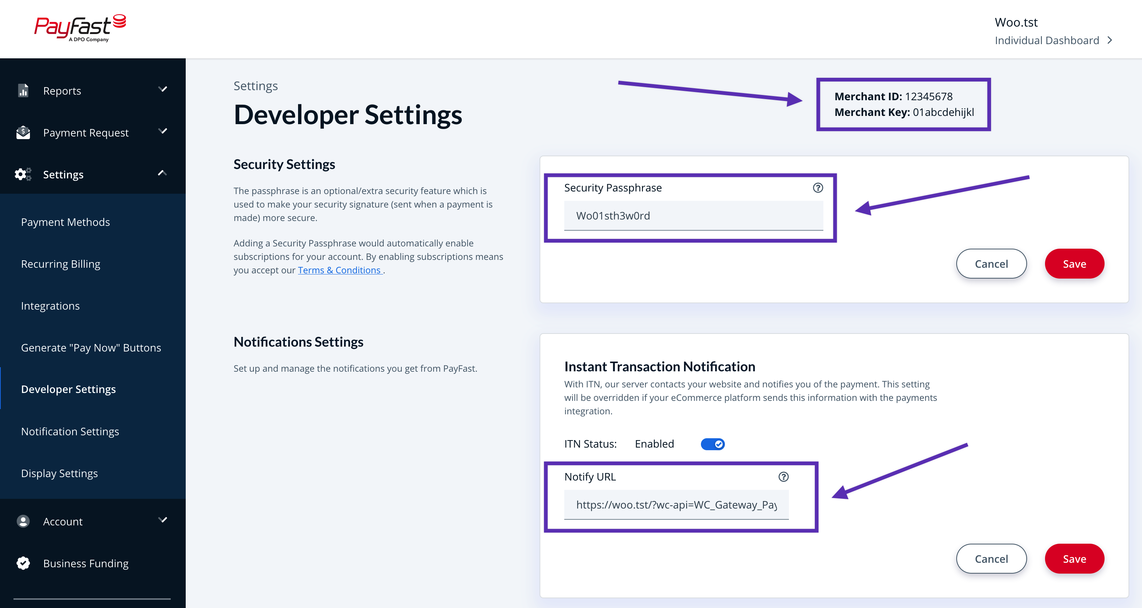The image size is (1142, 608).
Task: Open the Notify URL help icon
Action: (x=783, y=476)
